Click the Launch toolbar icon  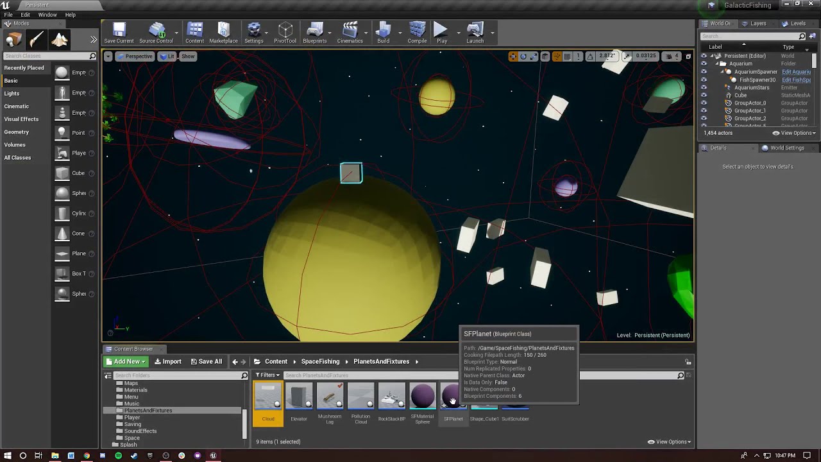click(475, 33)
